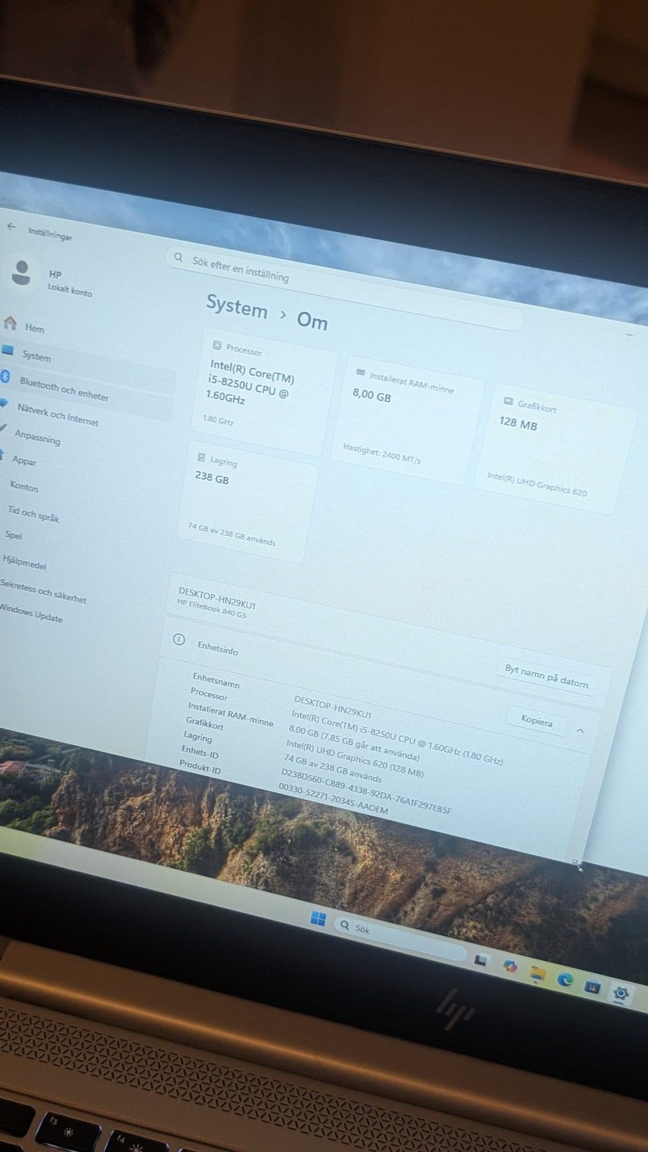The image size is (648, 1152).
Task: Click Produkt-ID value 00330-52271-20345-AAOEM
Action: point(333,798)
